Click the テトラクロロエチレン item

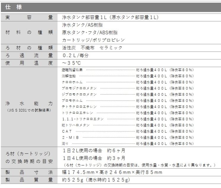coord(79,107)
